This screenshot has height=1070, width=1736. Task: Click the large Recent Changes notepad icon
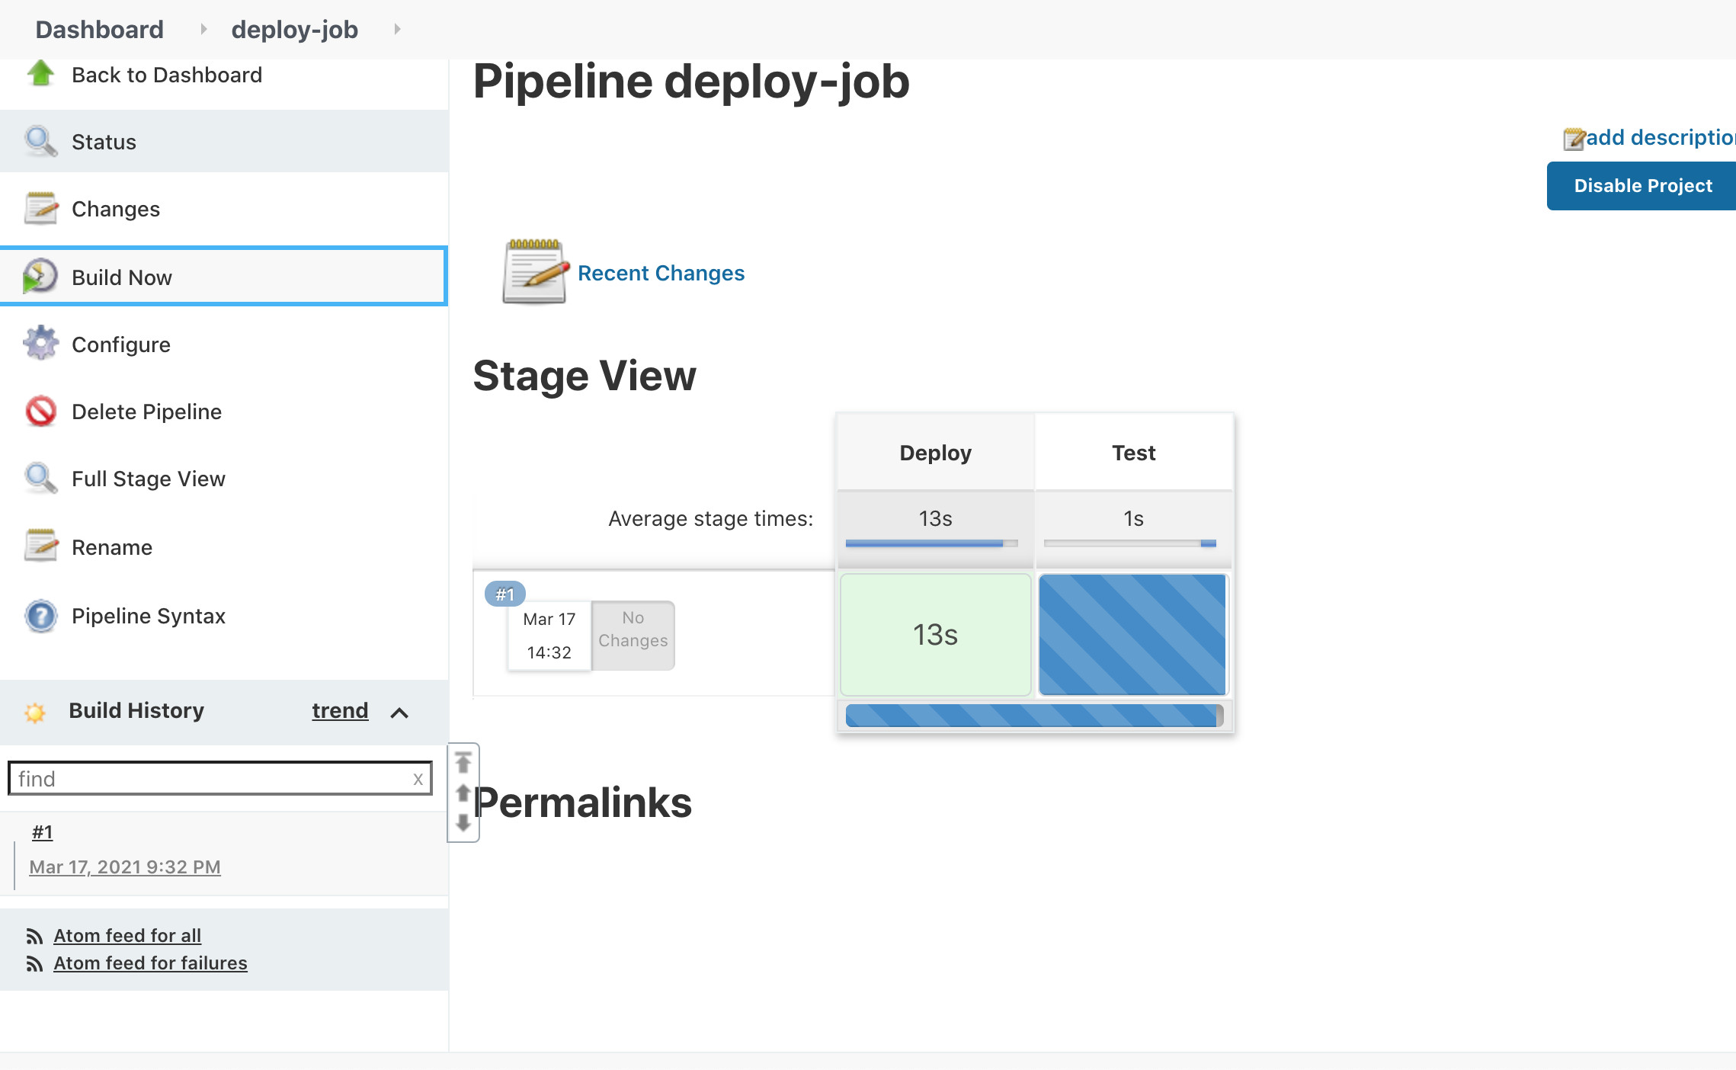pos(534,272)
